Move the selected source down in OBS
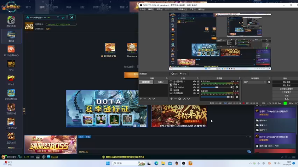298x167 pixels. pyautogui.click(x=188, y=99)
